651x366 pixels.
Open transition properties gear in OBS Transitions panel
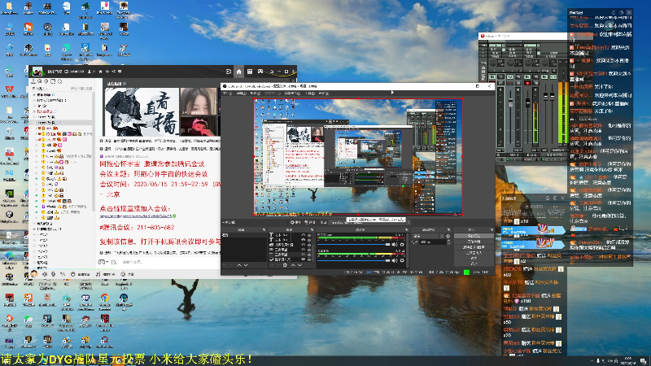(448, 236)
